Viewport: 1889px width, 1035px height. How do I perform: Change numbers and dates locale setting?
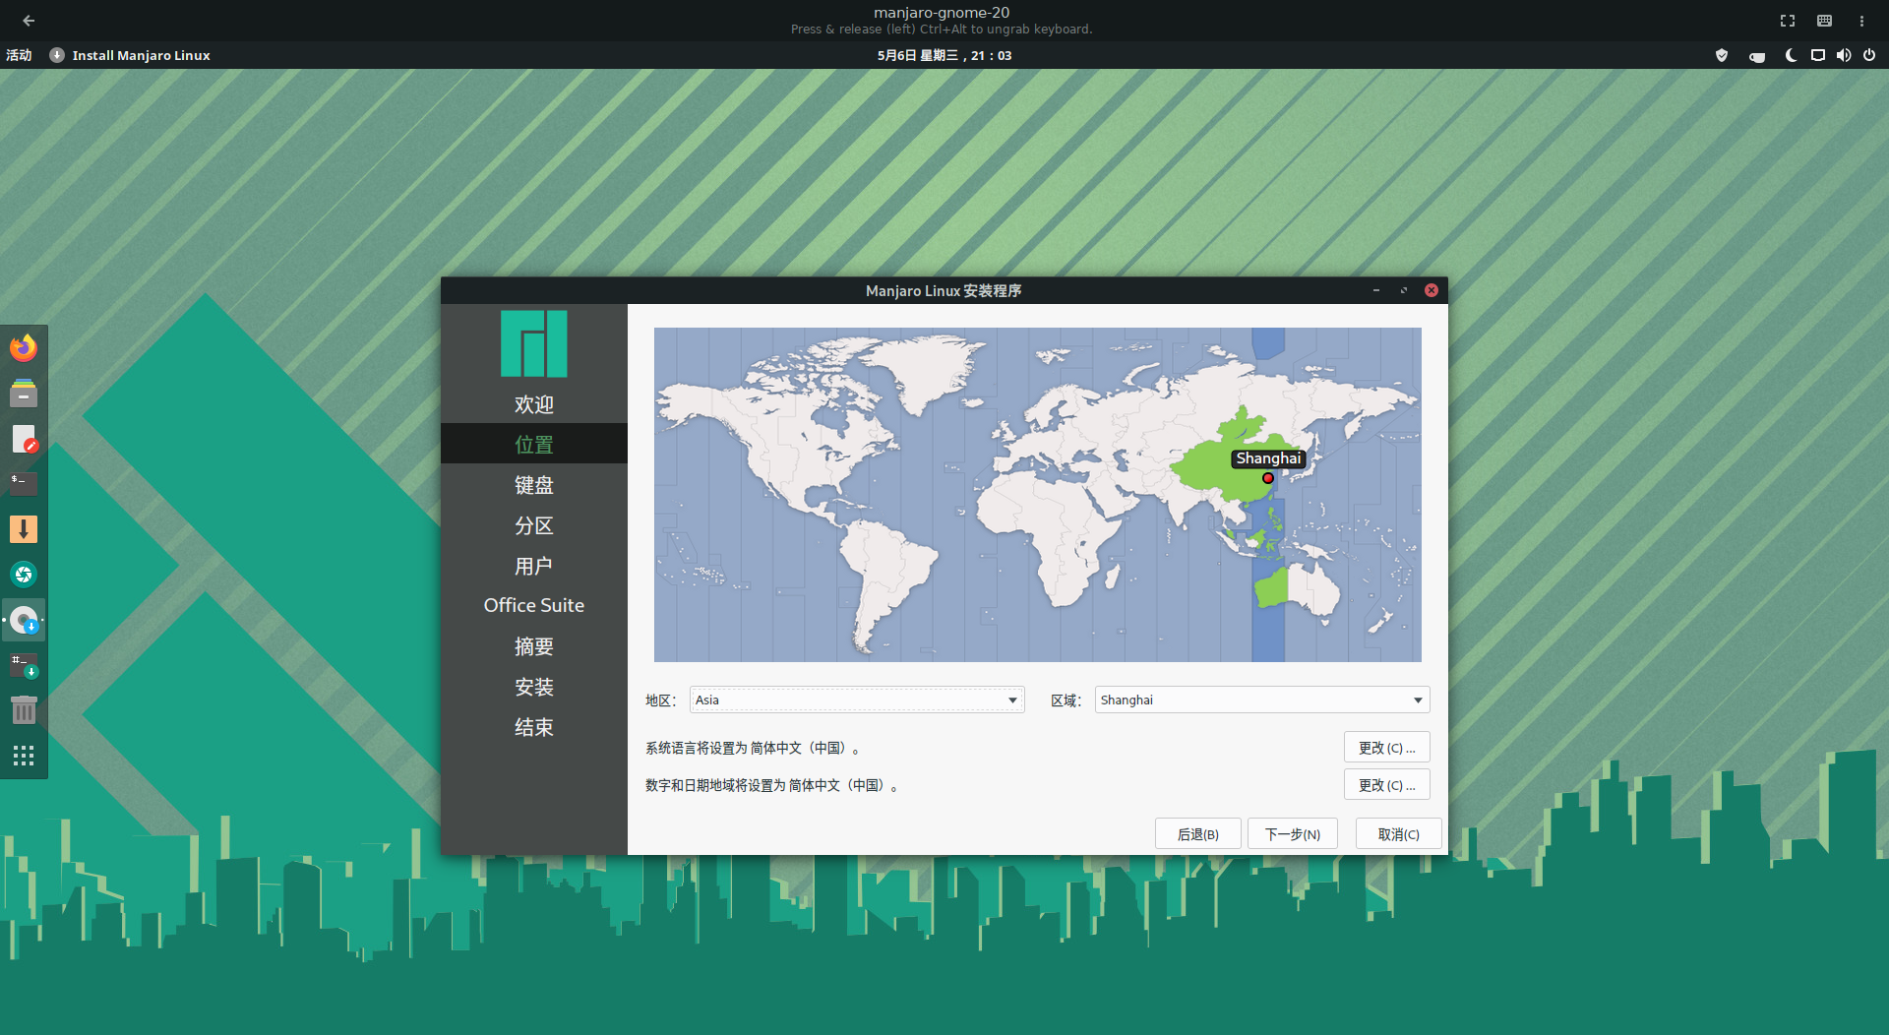[1387, 785]
